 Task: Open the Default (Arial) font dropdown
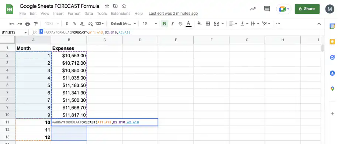(123, 24)
